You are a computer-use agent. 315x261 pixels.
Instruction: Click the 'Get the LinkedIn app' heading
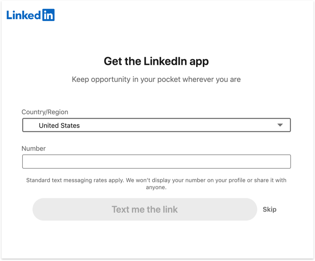point(156,61)
